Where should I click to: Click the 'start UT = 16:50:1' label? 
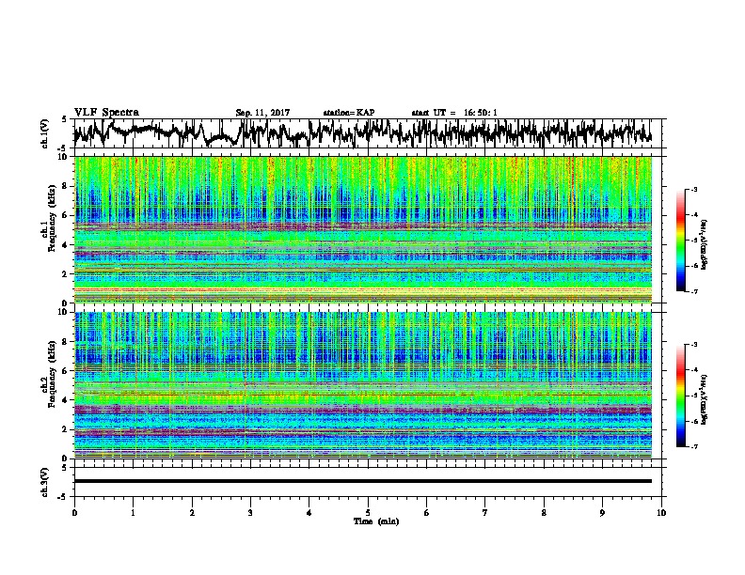[454, 113]
